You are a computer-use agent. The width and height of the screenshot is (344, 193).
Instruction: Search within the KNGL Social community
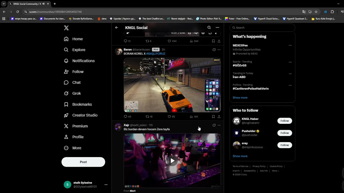click(x=209, y=28)
